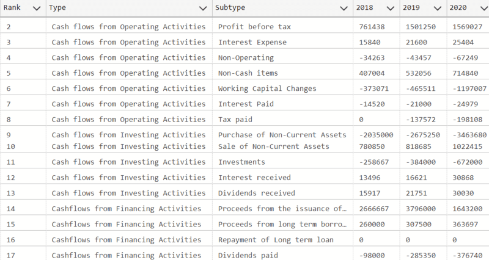Select the 2020 value -1197007

coord(469,88)
